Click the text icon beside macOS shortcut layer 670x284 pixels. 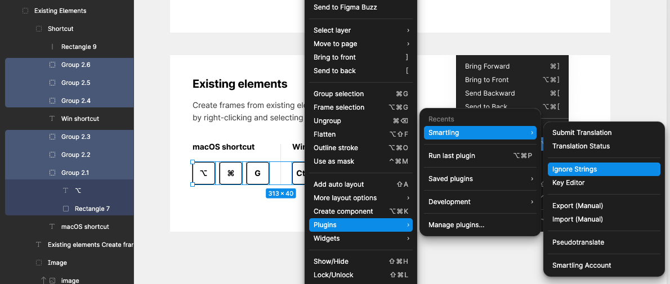tap(52, 226)
